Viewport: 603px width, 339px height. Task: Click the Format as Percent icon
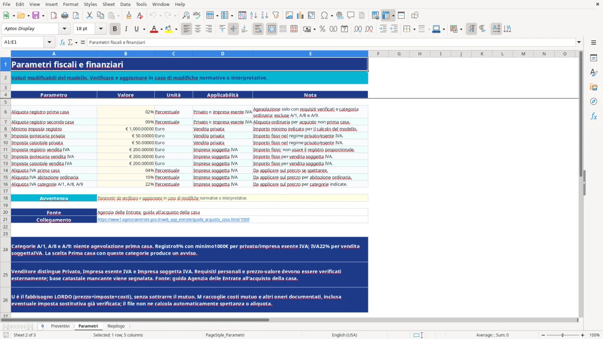tap(322, 29)
